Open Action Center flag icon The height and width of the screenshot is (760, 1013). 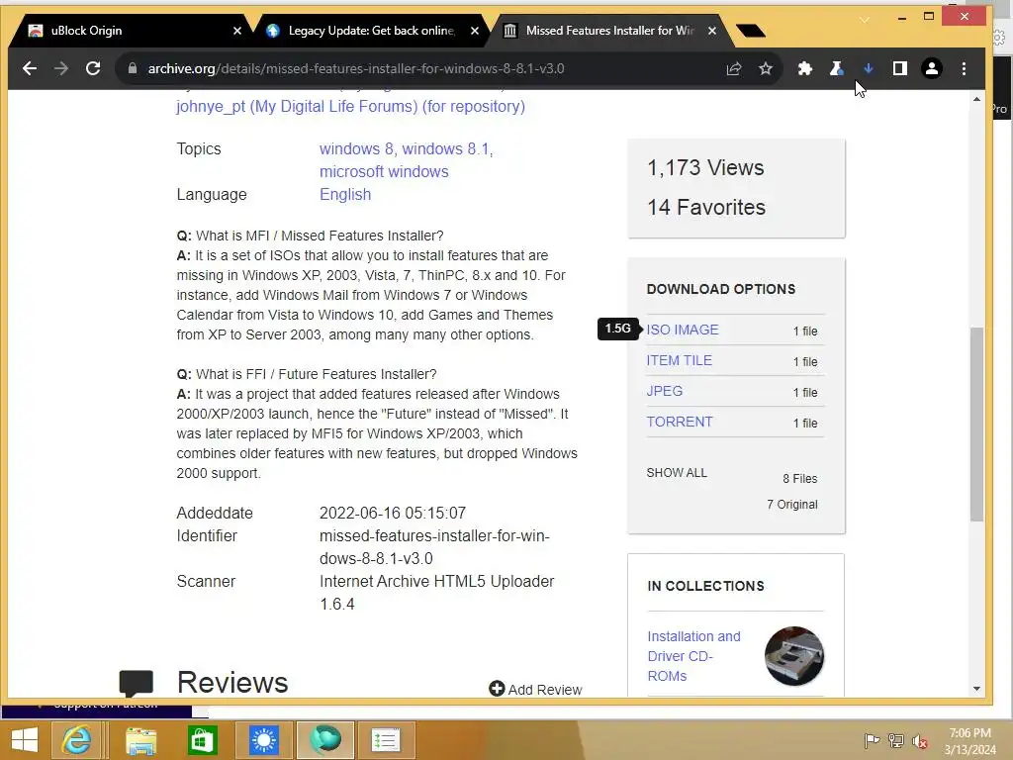tap(872, 741)
